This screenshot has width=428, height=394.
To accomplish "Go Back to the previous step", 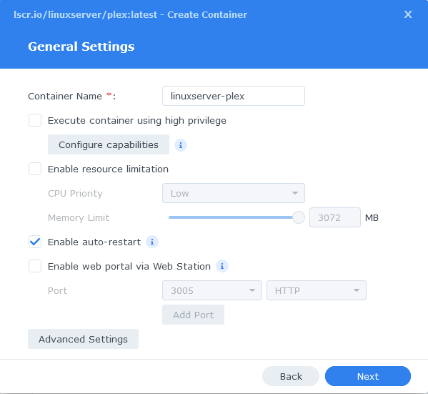I will (291, 376).
